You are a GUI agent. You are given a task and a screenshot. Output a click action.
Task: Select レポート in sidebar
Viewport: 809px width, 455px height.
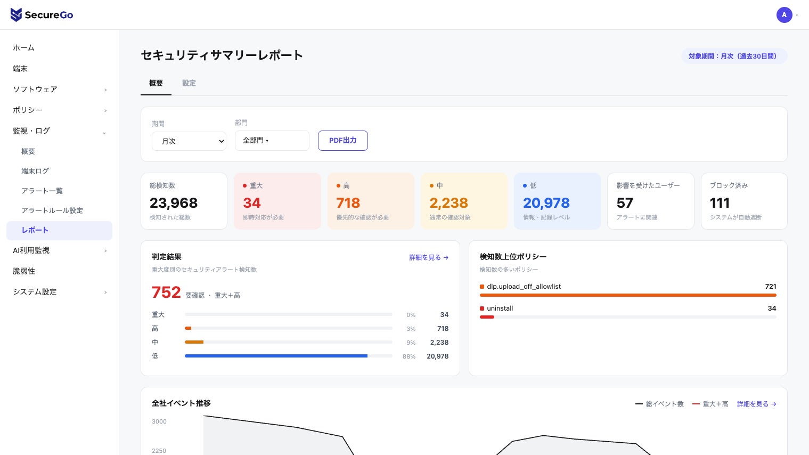[x=59, y=230]
